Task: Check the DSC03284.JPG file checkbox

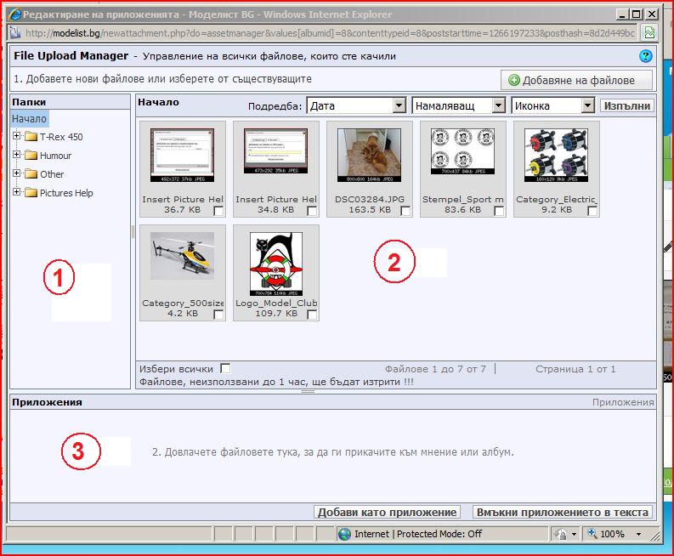Action: 405,211
